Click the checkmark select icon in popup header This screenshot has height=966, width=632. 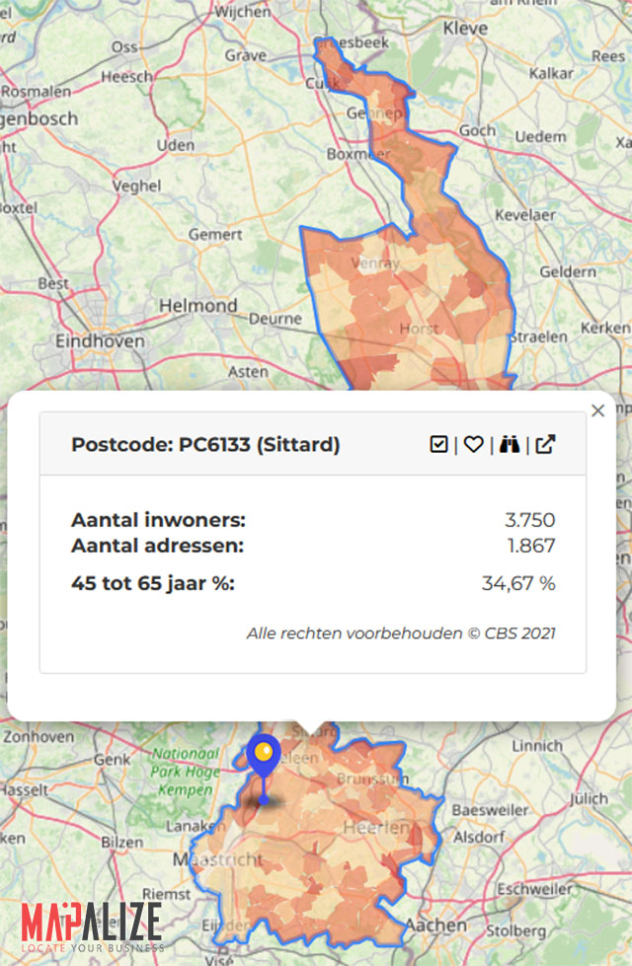click(439, 445)
